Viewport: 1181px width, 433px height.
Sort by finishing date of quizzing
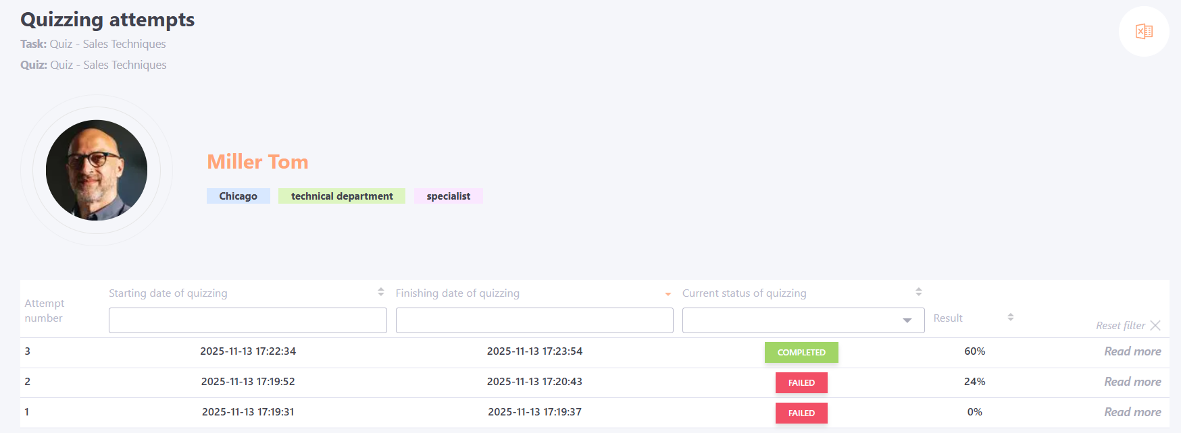pos(668,293)
